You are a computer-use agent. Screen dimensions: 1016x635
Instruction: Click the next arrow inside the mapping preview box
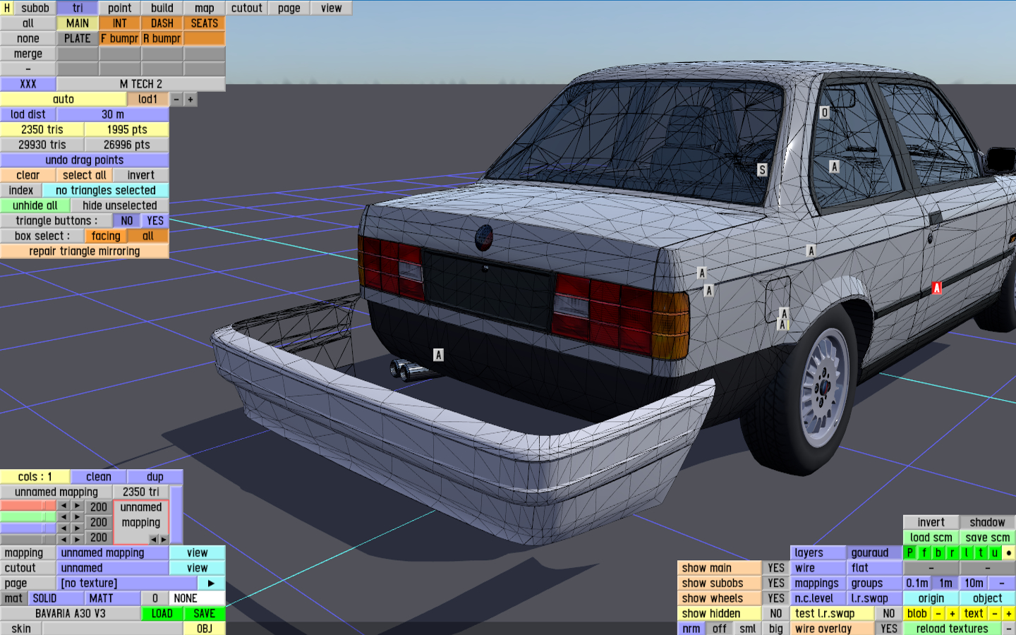tap(163, 539)
